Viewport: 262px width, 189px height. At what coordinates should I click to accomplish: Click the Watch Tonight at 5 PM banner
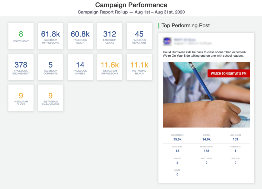pyautogui.click(x=228, y=73)
